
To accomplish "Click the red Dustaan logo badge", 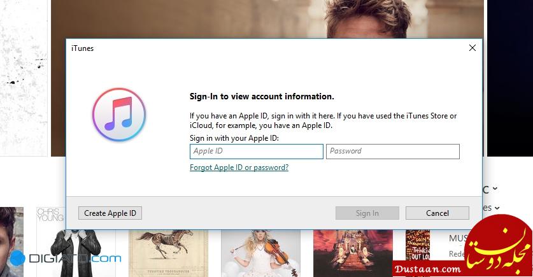I will [x=502, y=245].
